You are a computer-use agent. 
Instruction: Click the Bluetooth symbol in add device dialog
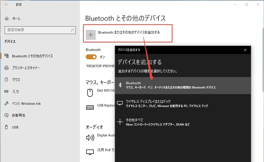pos(120,85)
